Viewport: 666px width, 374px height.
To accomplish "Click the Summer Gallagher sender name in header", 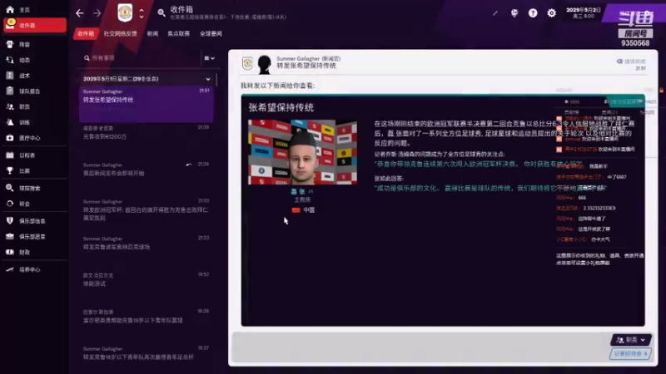I will [x=298, y=58].
